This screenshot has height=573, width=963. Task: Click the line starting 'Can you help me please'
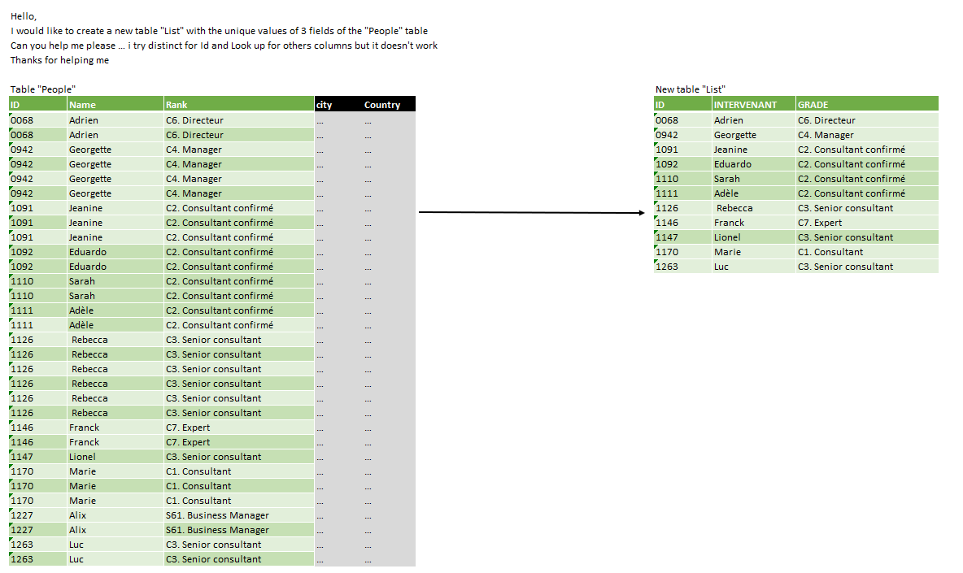tap(224, 46)
